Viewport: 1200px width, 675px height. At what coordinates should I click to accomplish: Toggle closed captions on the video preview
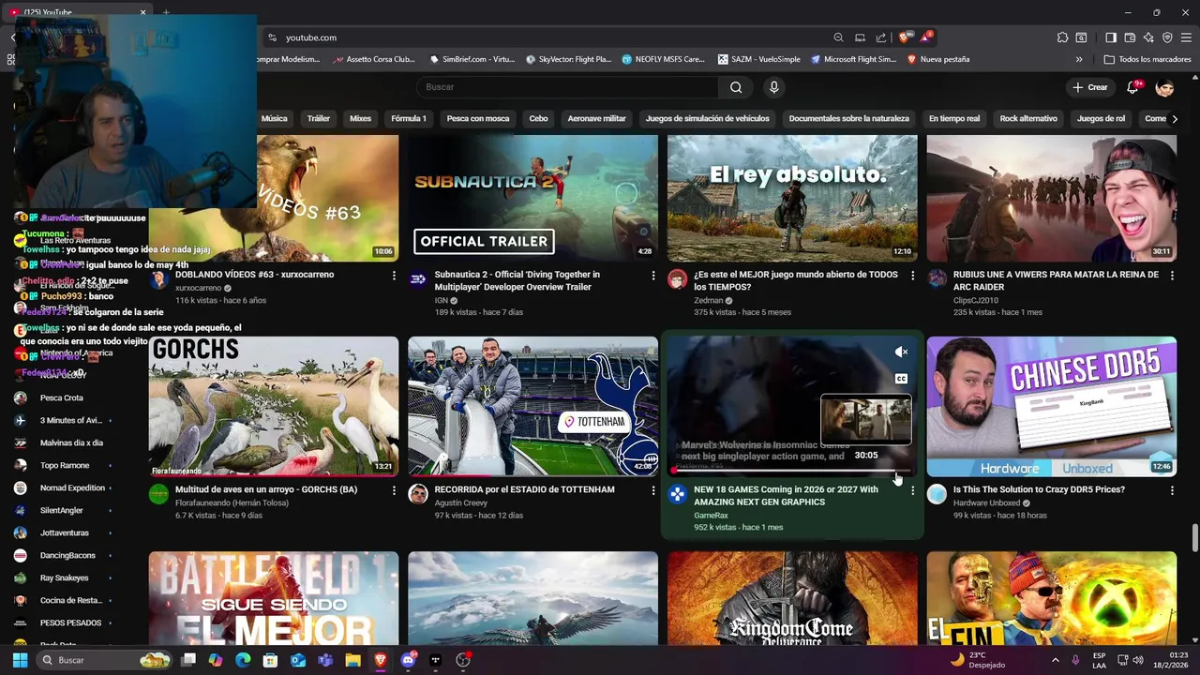pos(901,379)
